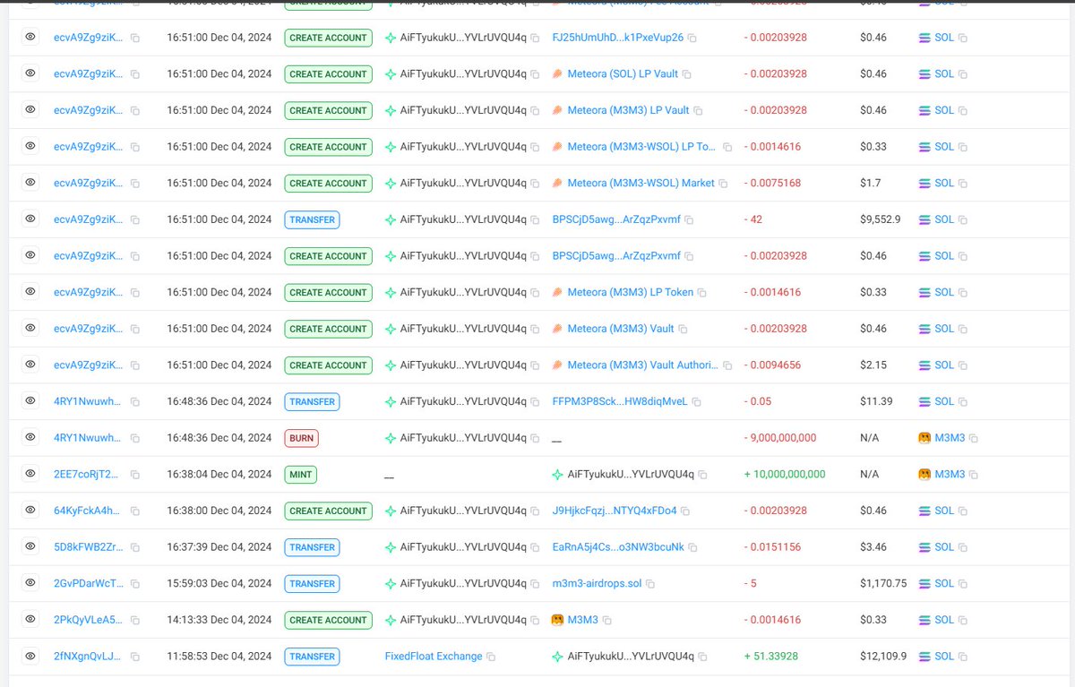Copy signature 64KyFckA4h with its copy icon
1075x687 pixels.
point(134,511)
